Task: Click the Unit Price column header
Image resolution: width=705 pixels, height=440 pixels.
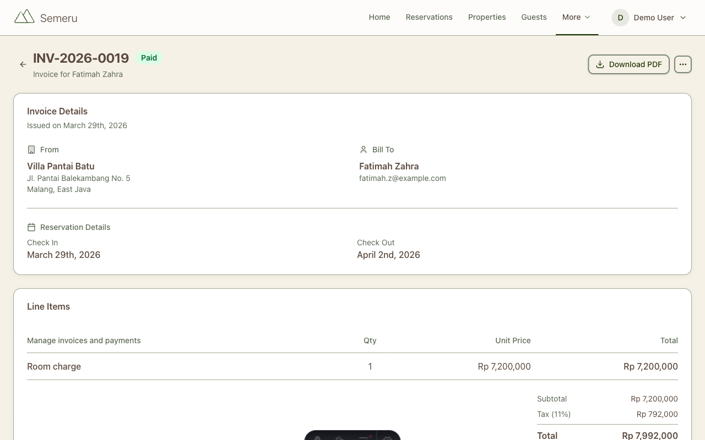Action: (513, 340)
